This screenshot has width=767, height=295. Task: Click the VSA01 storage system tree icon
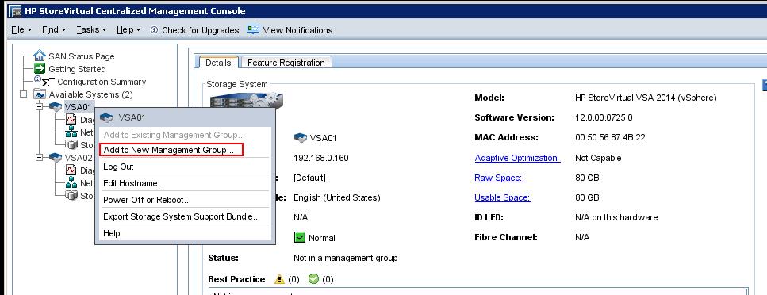(x=56, y=106)
